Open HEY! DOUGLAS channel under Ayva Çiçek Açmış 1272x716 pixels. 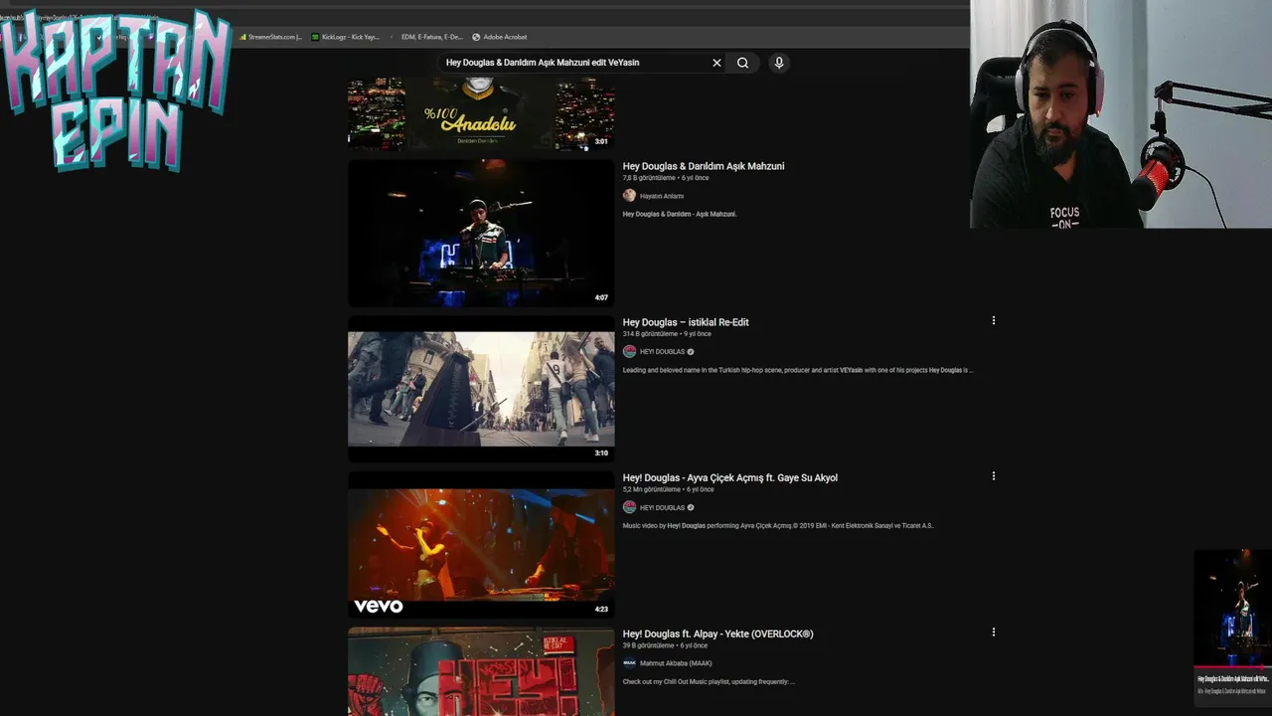pyautogui.click(x=662, y=507)
